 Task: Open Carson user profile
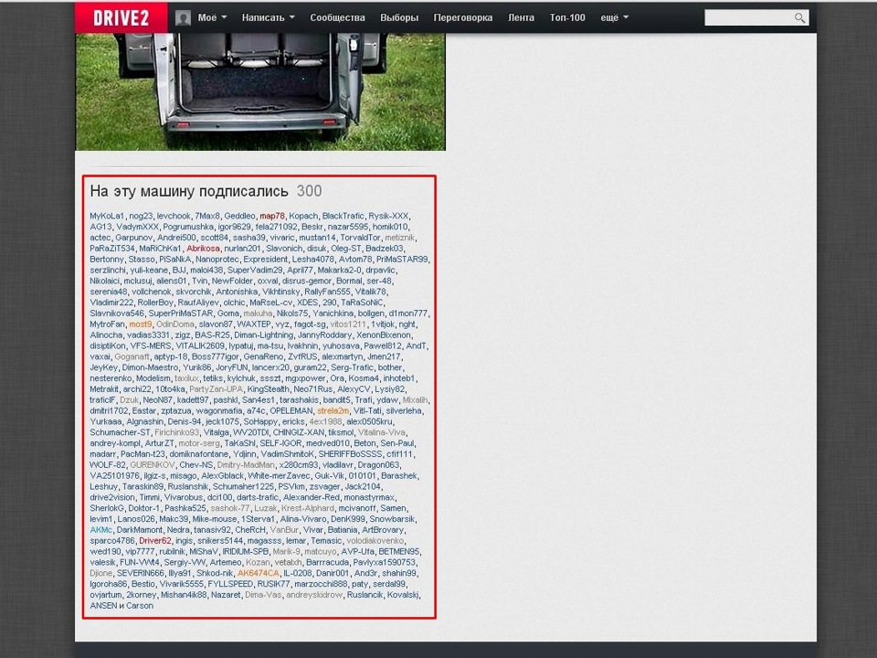140,605
